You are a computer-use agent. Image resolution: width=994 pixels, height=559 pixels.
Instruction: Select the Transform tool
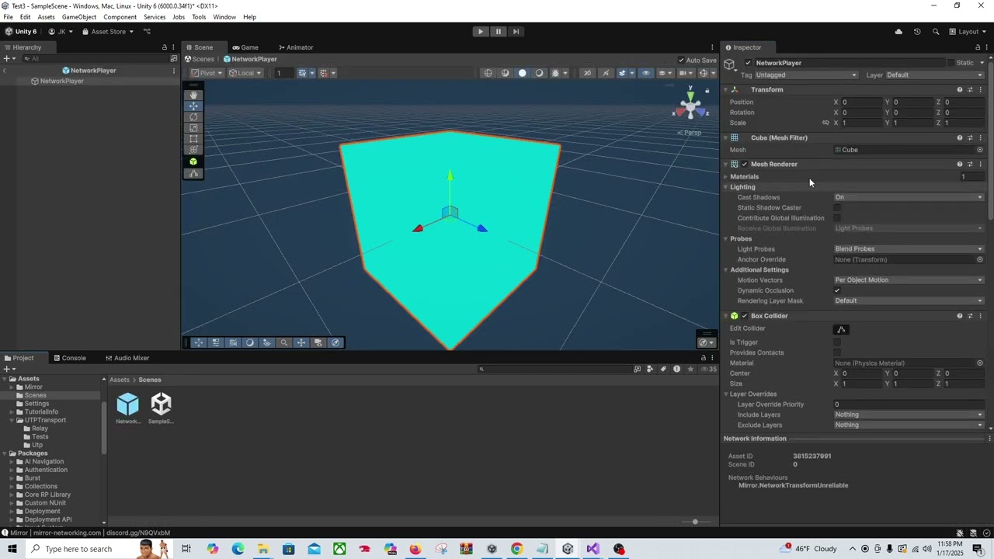pyautogui.click(x=193, y=150)
